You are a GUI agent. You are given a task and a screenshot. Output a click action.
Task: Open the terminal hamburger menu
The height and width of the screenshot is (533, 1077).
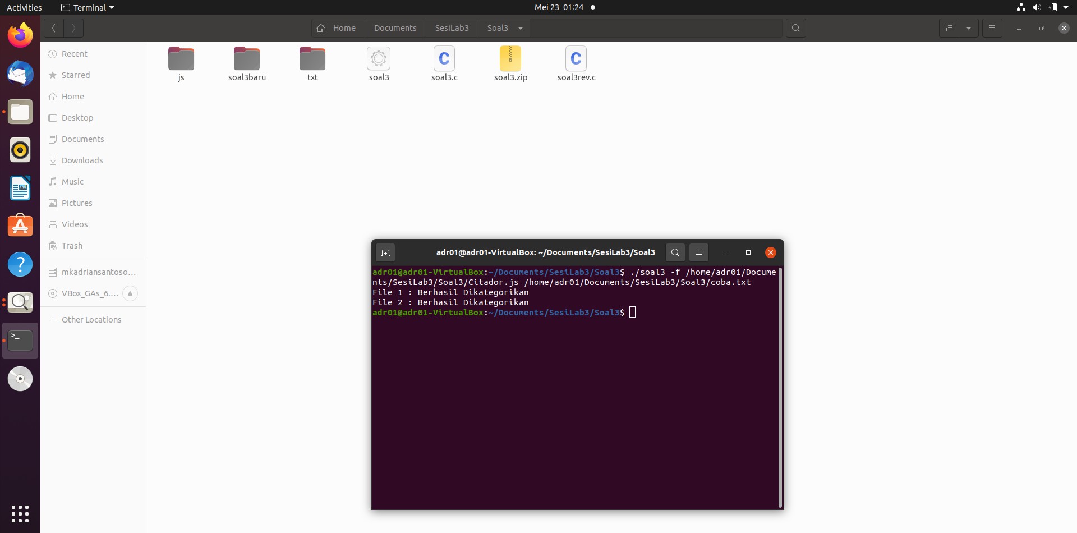click(x=698, y=252)
